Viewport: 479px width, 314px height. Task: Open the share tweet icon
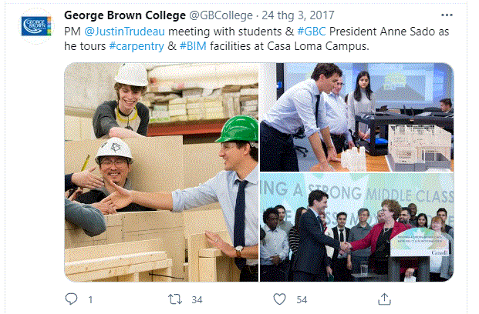point(384,299)
